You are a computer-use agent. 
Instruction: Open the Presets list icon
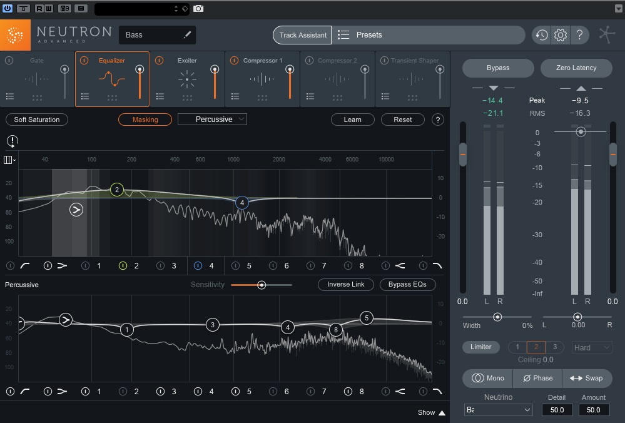pos(343,35)
